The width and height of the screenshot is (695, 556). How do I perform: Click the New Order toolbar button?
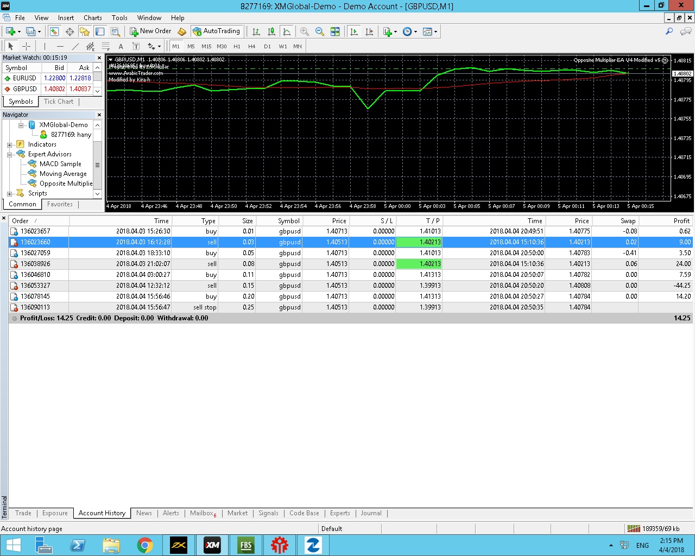(x=150, y=31)
